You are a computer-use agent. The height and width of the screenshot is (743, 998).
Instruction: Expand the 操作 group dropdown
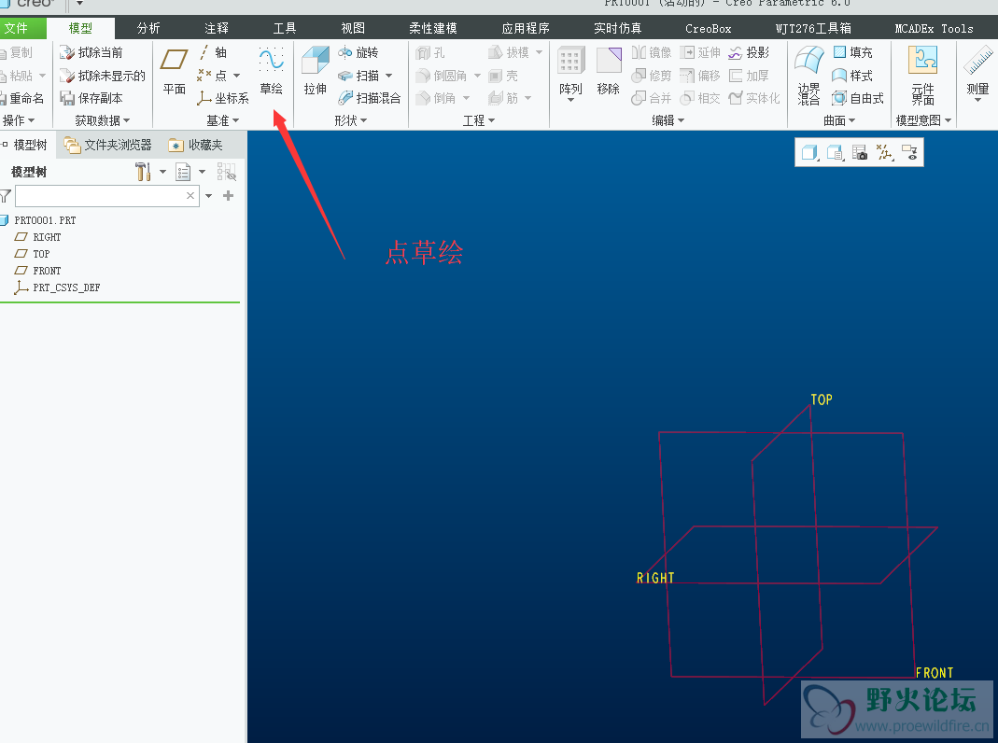tap(19, 120)
